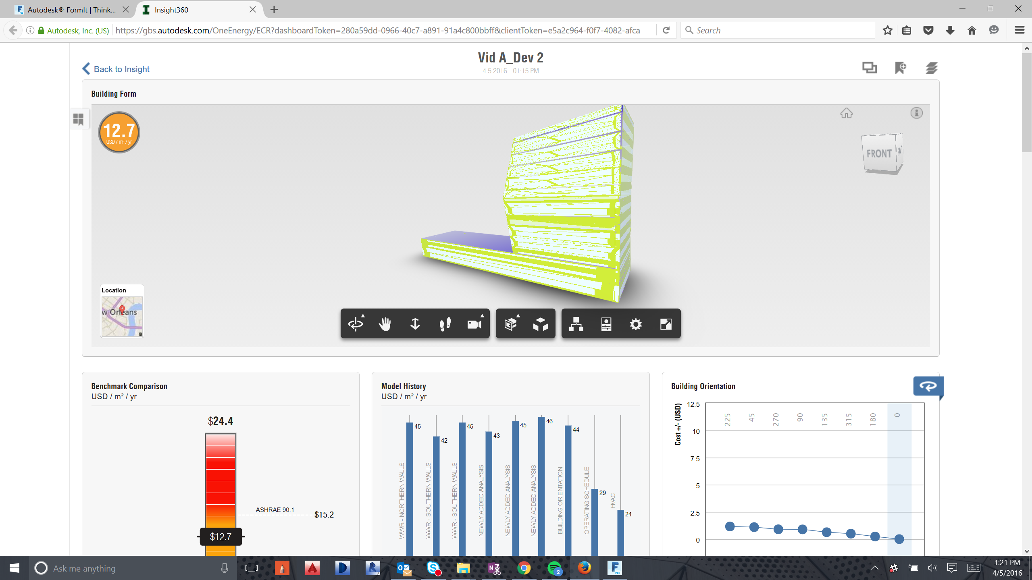Select the Orbit tool in viewer toolbar

point(356,324)
